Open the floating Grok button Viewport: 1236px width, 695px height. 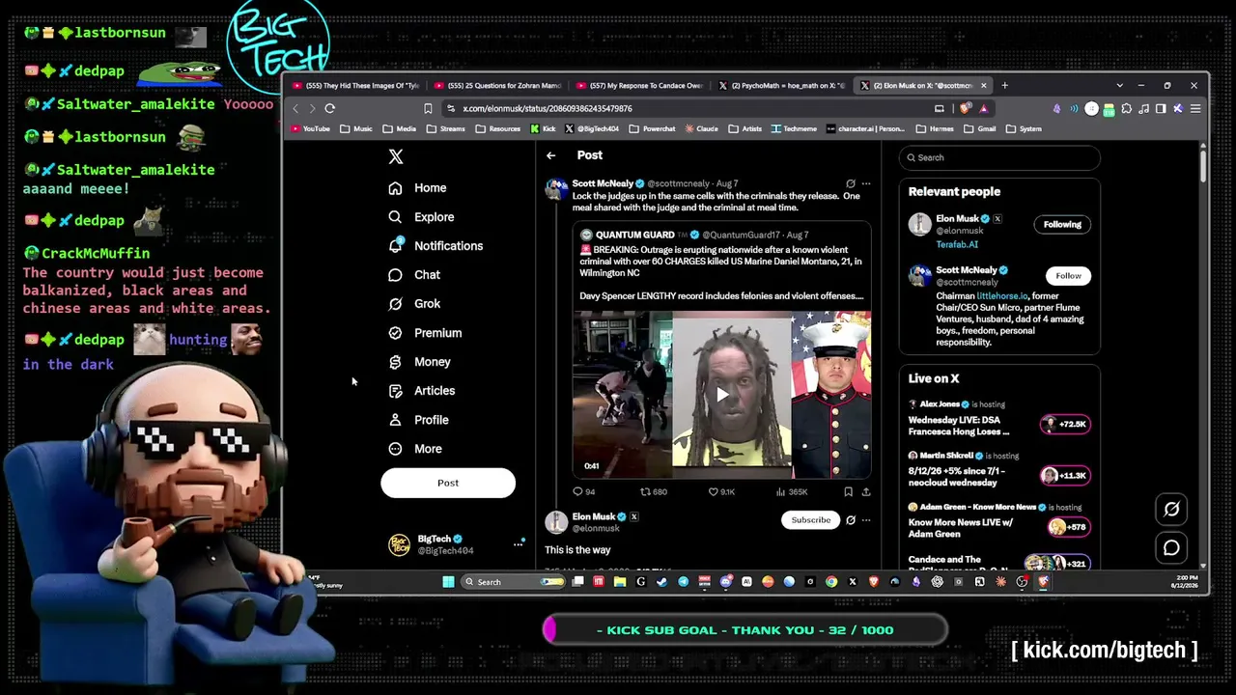tap(1171, 510)
